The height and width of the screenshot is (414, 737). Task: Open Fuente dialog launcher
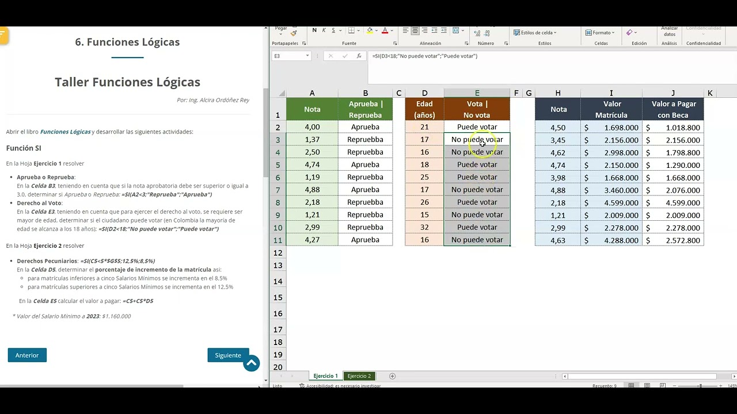pyautogui.click(x=395, y=43)
